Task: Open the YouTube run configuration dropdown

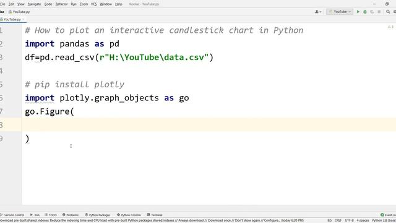Action: click(x=340, y=12)
